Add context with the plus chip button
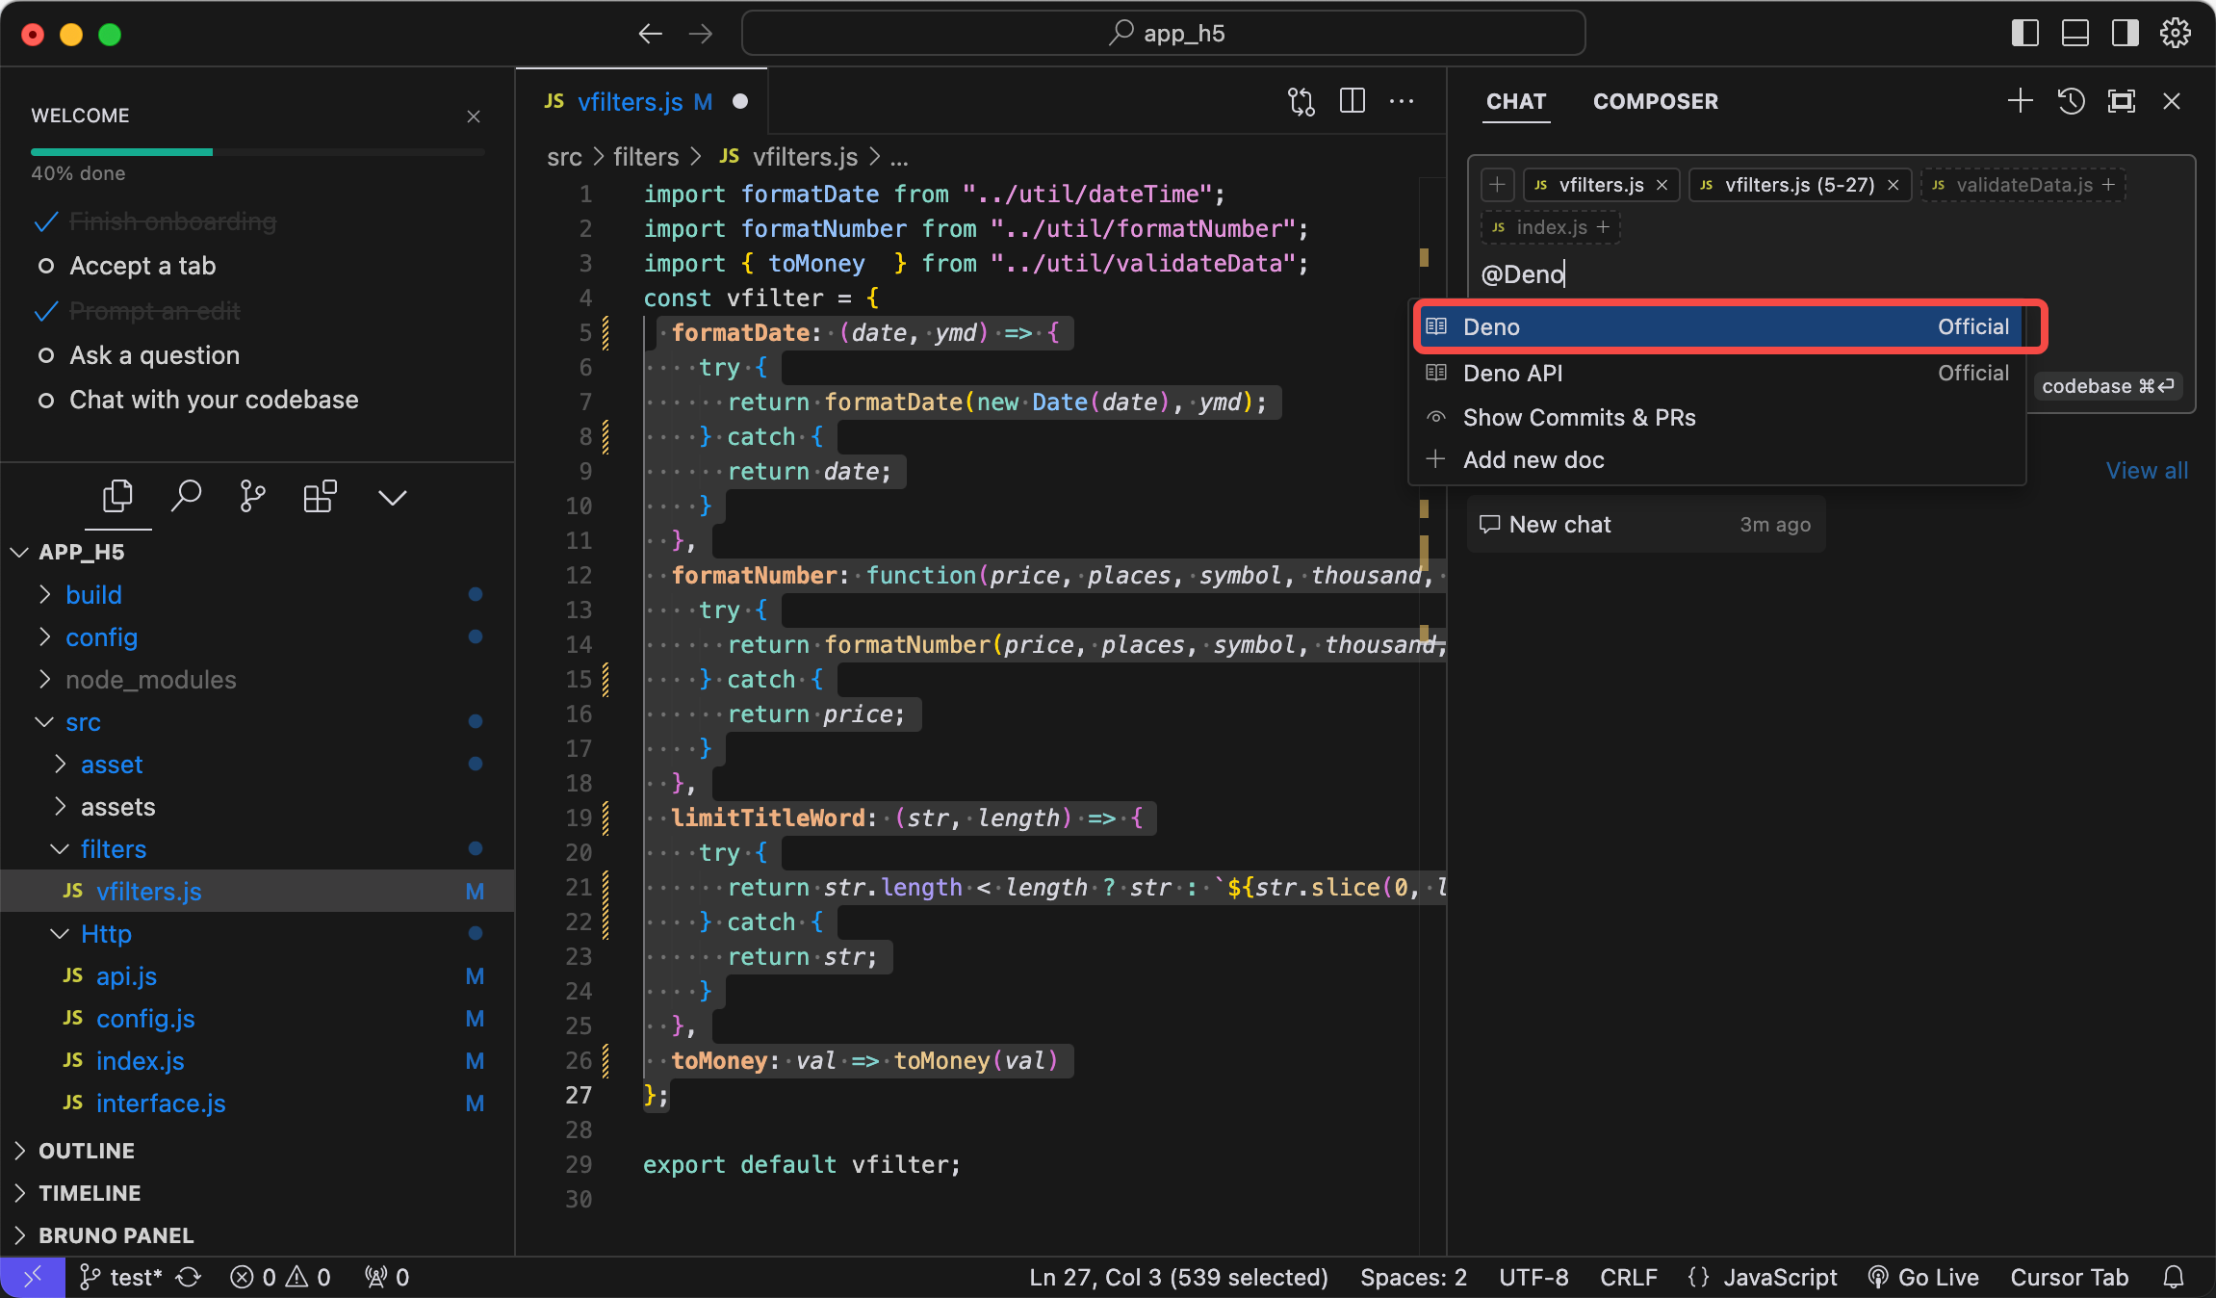This screenshot has height=1298, width=2216. [x=1497, y=185]
